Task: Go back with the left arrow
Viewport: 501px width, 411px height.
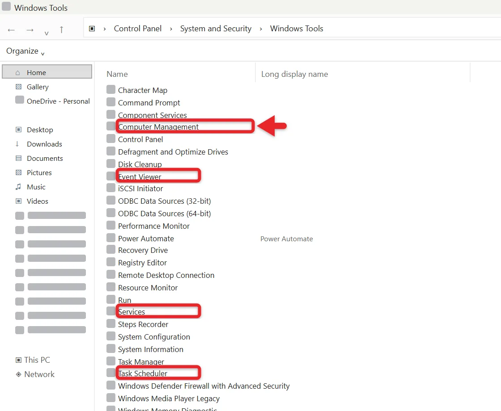Action: (11, 30)
